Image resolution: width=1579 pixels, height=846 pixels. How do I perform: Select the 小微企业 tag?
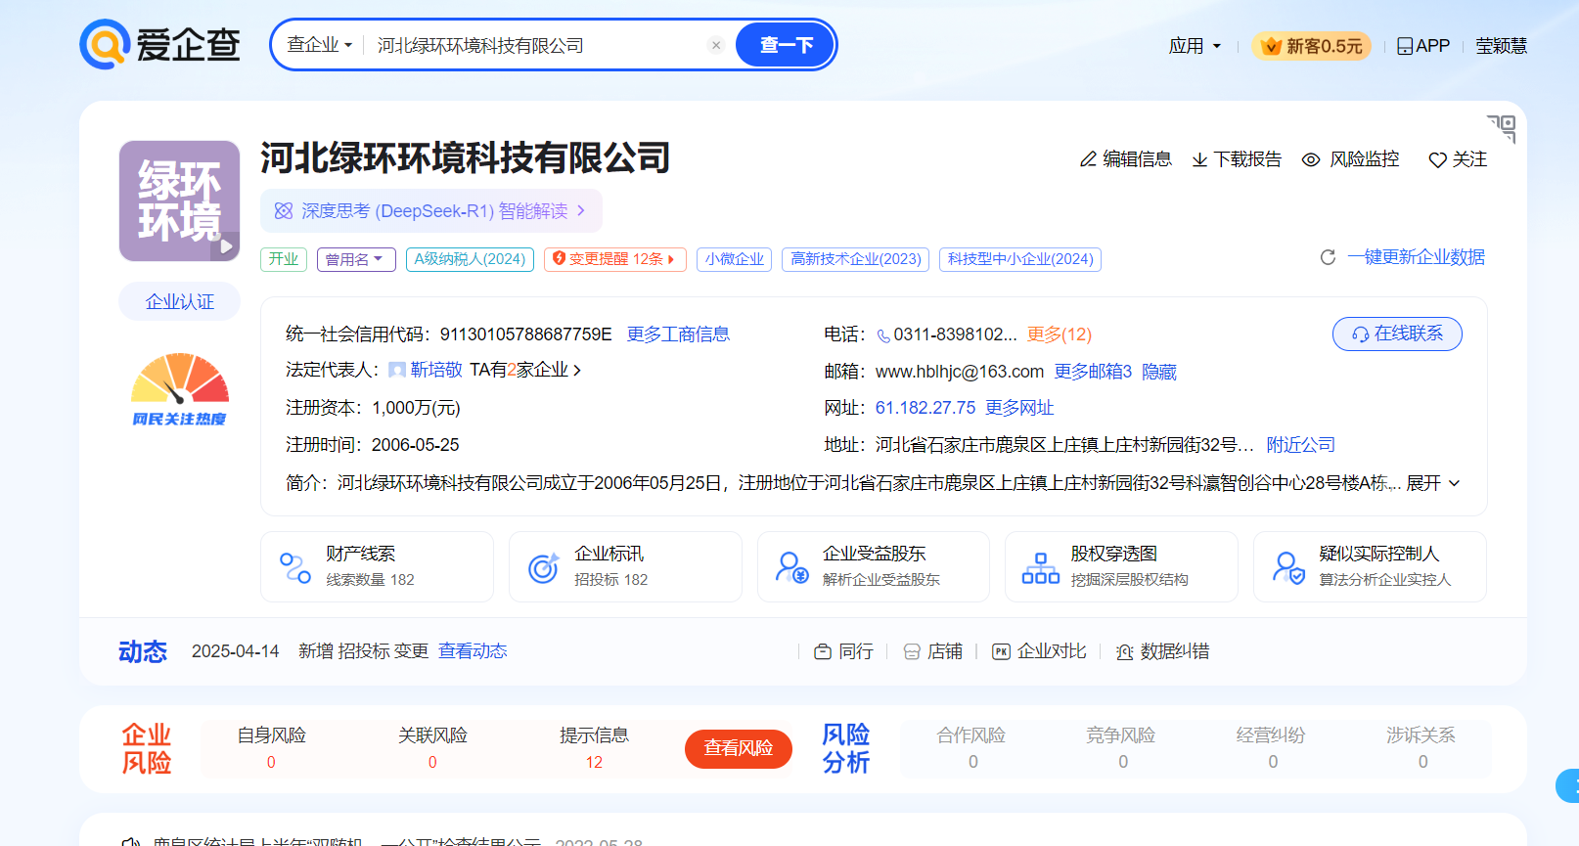click(x=734, y=259)
